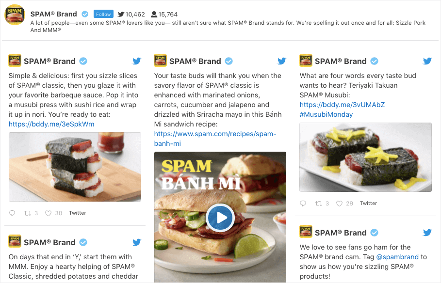441x283 pixels.
Task: Retweet the Teriyaki Takuan Musubi tweet
Action: click(318, 204)
